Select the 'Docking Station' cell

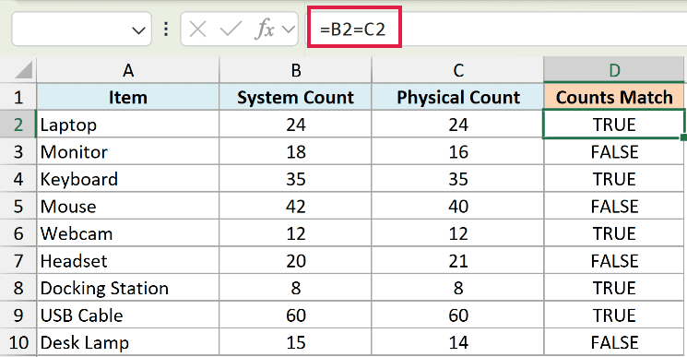pos(128,288)
